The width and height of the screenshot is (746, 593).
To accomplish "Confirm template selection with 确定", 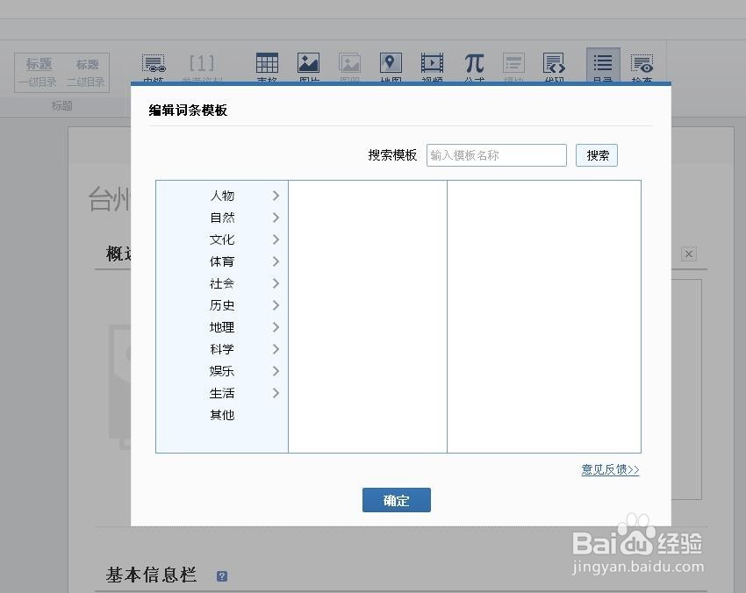I will click(396, 500).
